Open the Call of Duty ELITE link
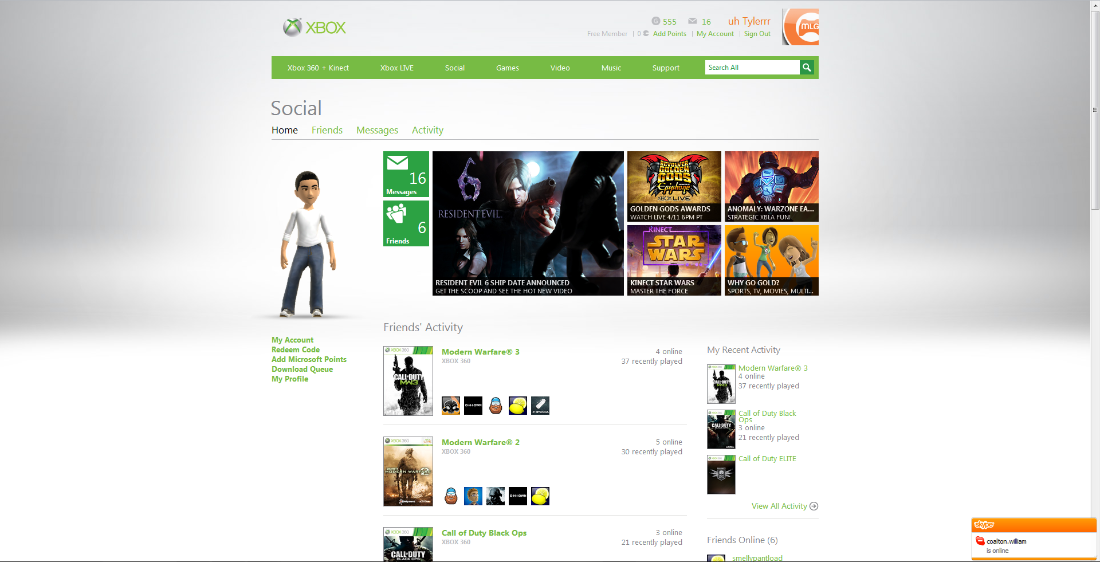The height and width of the screenshot is (562, 1100). click(x=767, y=459)
